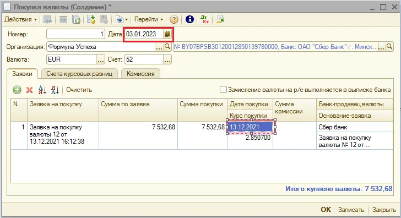Viewport: 401px width, 218px height.
Task: Click the Сумма по заявке column header
Action: click(138, 110)
